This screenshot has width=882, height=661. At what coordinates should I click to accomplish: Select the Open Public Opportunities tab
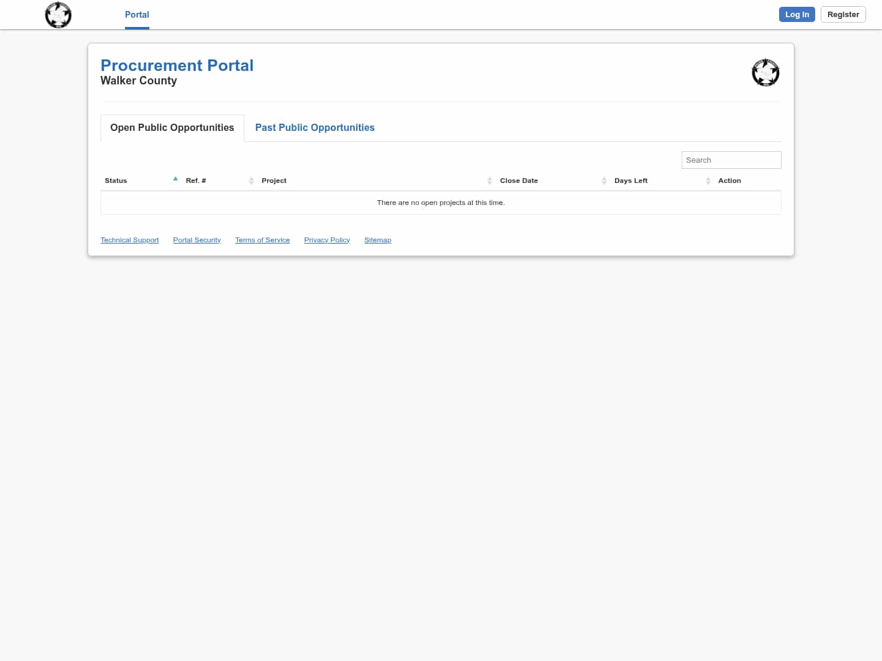click(171, 127)
